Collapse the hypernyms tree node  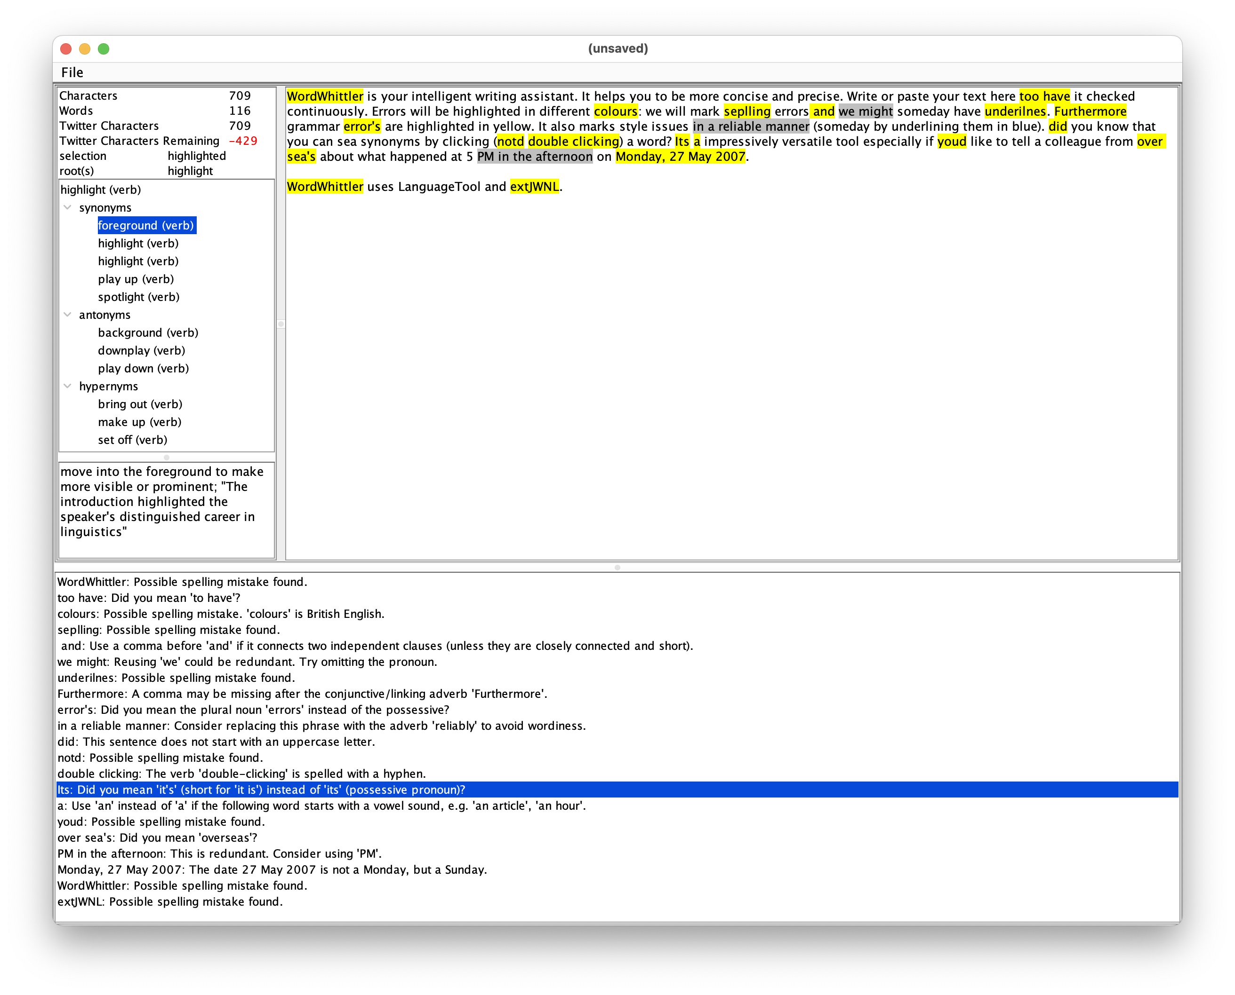(x=68, y=387)
